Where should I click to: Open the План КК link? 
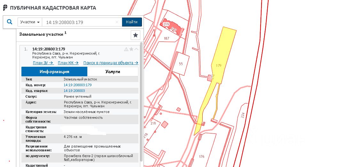68,63
